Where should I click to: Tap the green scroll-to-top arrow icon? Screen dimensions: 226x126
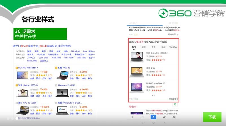[175, 104]
